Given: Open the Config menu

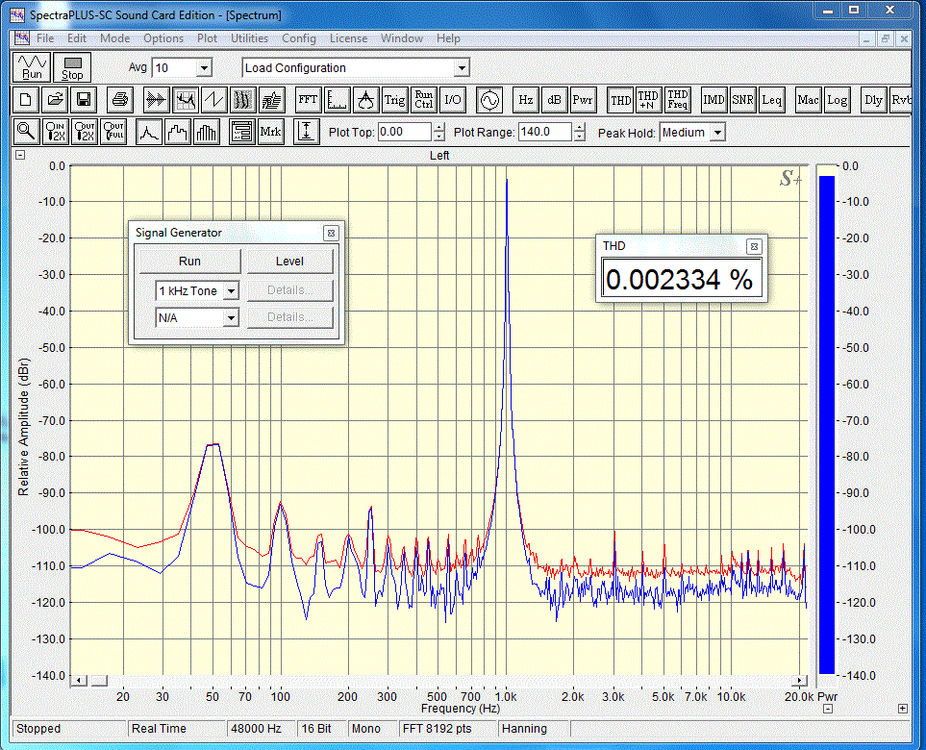Looking at the screenshot, I should pos(299,38).
